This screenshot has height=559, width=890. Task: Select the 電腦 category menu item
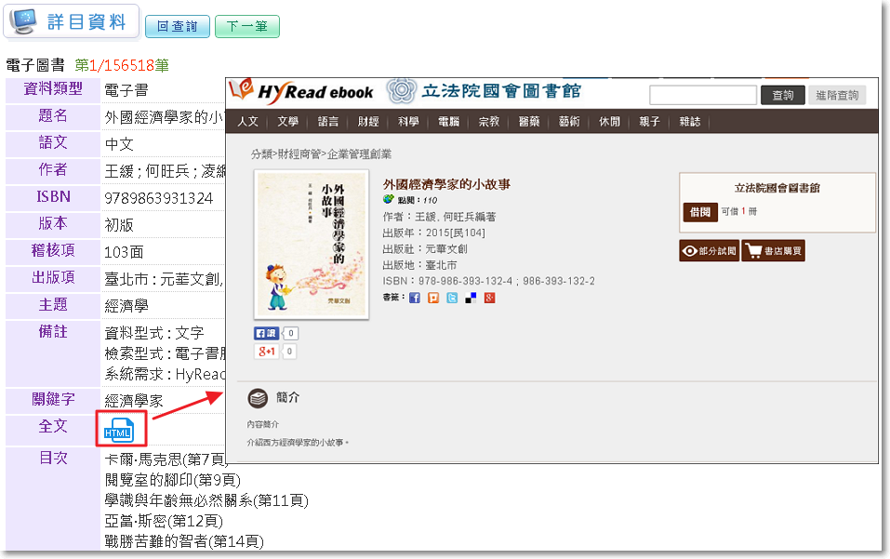coord(448,122)
